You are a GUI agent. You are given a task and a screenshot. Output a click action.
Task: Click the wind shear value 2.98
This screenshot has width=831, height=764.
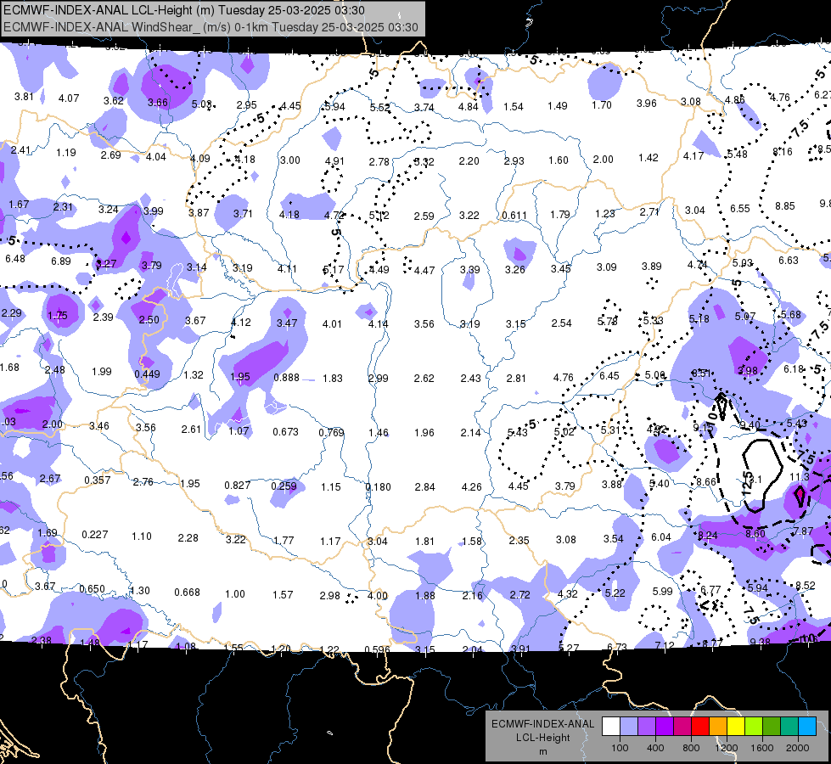tap(329, 595)
